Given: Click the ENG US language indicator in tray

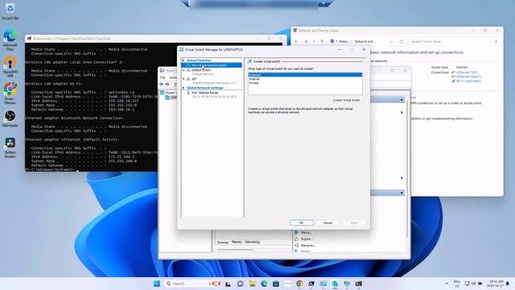Looking at the screenshot, I should (457, 284).
